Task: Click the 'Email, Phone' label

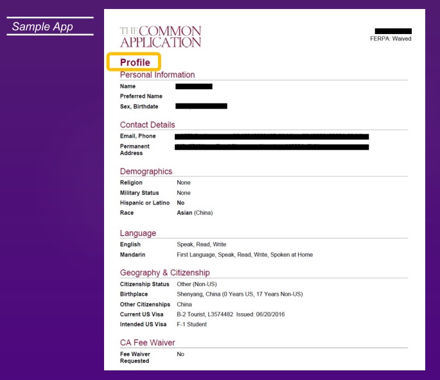Action: pos(137,136)
